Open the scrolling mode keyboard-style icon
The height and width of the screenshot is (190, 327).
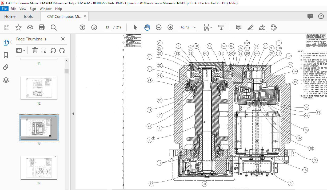coord(221,27)
